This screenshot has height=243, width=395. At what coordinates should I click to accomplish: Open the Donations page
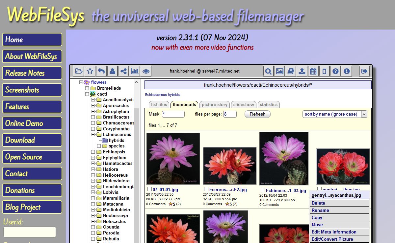coord(32,190)
